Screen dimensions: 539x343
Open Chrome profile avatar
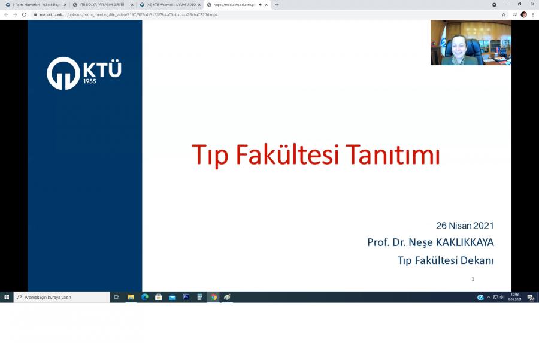(523, 14)
